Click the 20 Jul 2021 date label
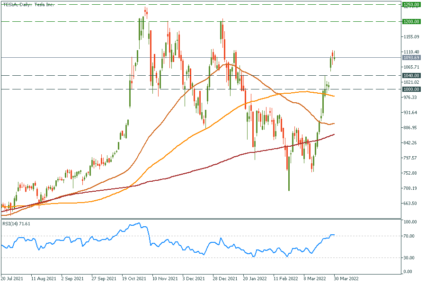 pyautogui.click(x=13, y=279)
